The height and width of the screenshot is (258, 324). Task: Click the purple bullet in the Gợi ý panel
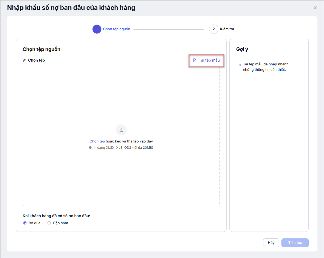(x=240, y=65)
